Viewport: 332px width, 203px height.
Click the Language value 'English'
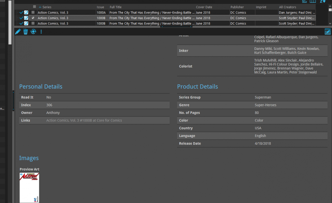point(260,136)
